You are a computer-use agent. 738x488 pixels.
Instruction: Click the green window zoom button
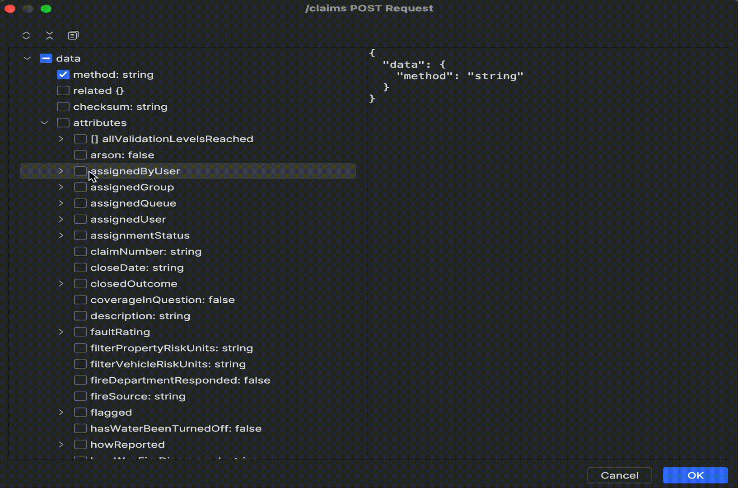(46, 9)
